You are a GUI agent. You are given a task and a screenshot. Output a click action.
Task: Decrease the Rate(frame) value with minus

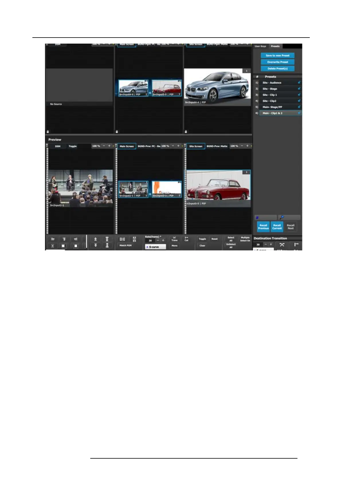point(158,240)
